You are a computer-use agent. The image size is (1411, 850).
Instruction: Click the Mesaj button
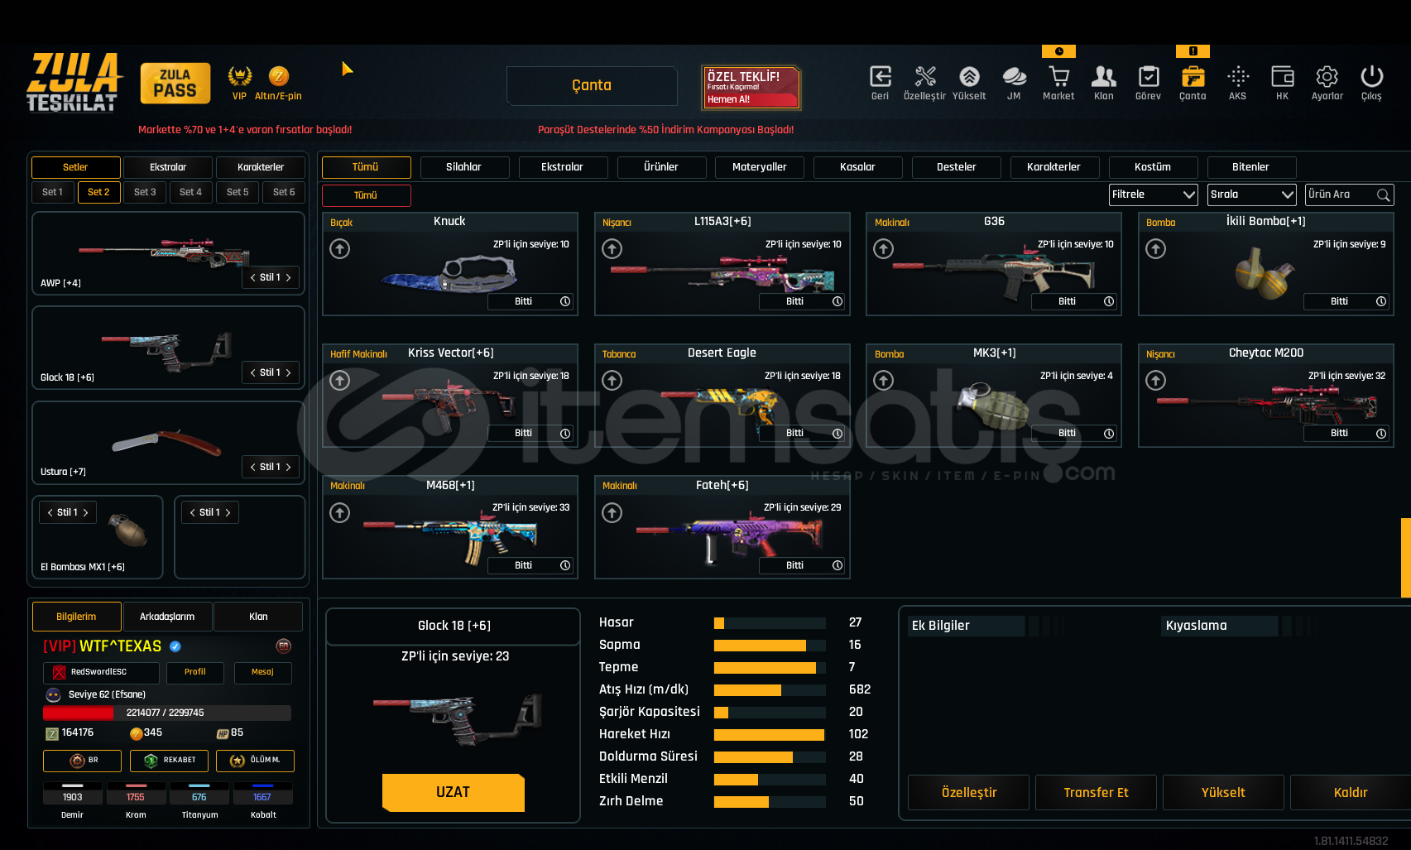262,673
